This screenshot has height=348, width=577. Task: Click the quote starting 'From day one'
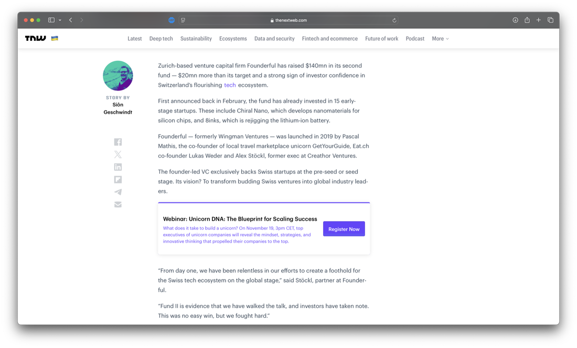[262, 280]
